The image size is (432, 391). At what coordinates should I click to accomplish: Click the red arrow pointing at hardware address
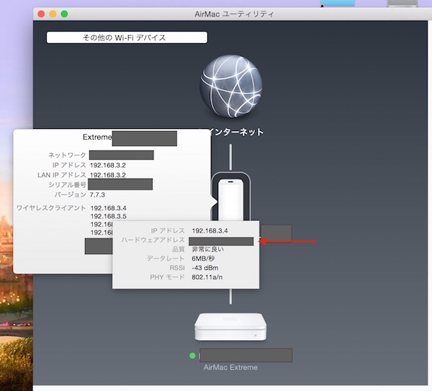point(288,242)
